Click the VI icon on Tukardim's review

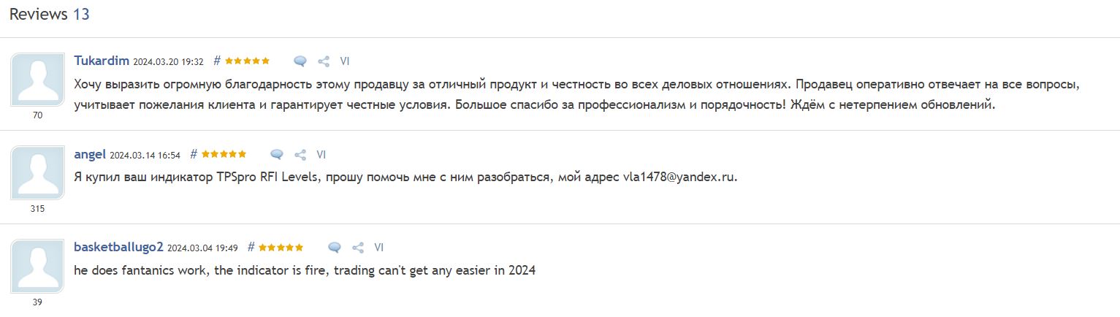click(345, 61)
